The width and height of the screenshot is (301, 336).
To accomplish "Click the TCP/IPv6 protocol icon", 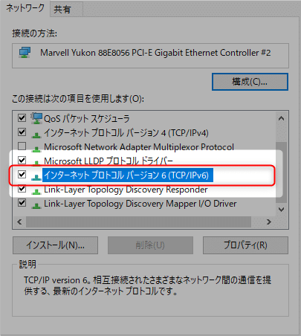I will pos(36,177).
